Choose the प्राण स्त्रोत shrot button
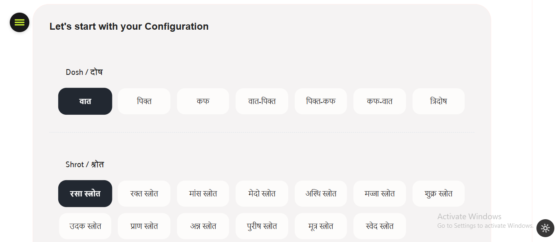Image resolution: width=556 pixels, height=242 pixels. [x=144, y=226]
